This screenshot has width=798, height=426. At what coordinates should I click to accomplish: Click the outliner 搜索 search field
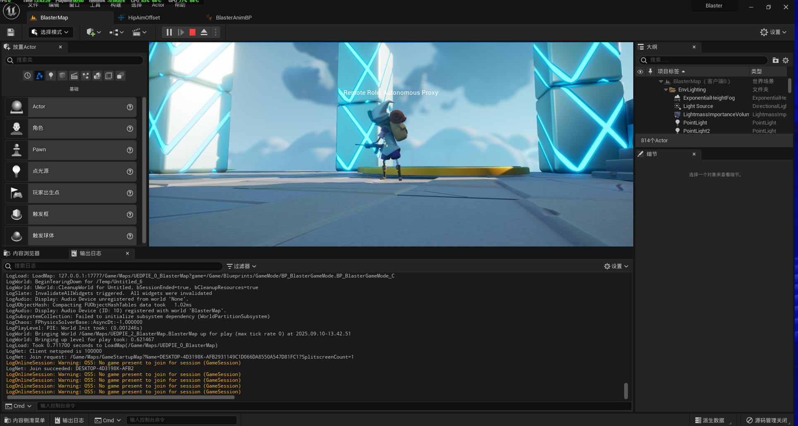[704, 60]
